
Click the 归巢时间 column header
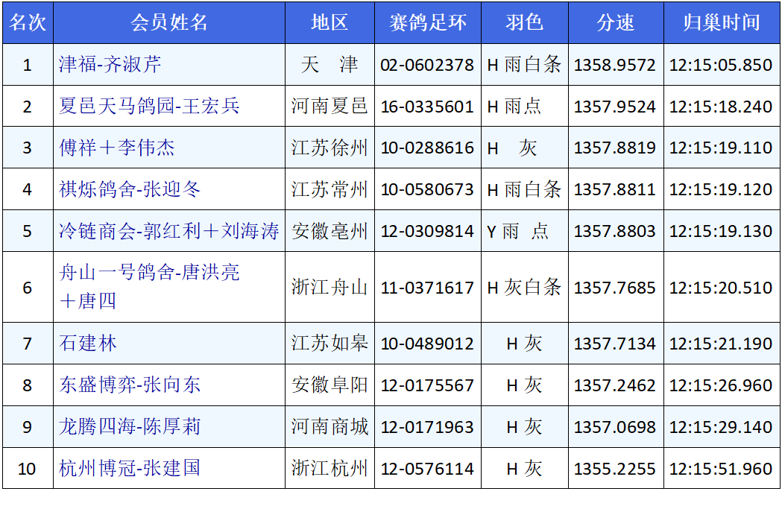point(721,22)
